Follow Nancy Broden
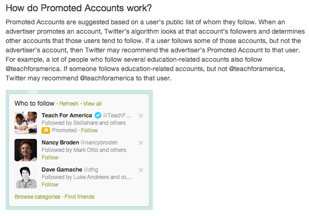The height and width of the screenshot is (216, 309). pos(50,158)
